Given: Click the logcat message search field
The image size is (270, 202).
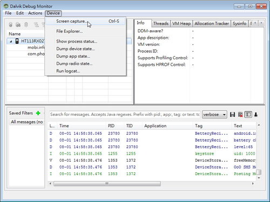Looking at the screenshot, I should (x=125, y=115).
